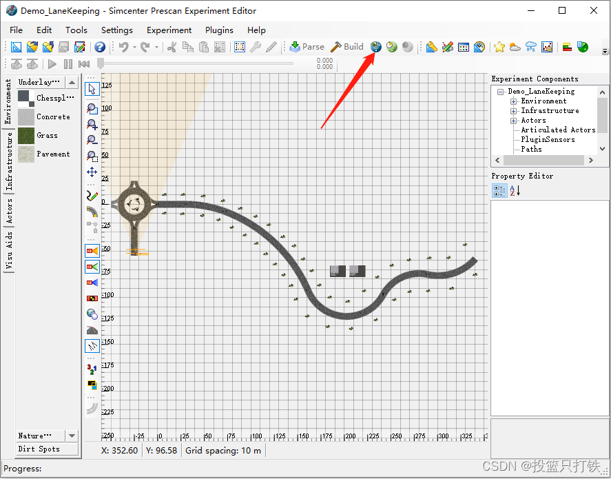
Task: Switch to the Infrastructure side tab
Action: [8, 161]
